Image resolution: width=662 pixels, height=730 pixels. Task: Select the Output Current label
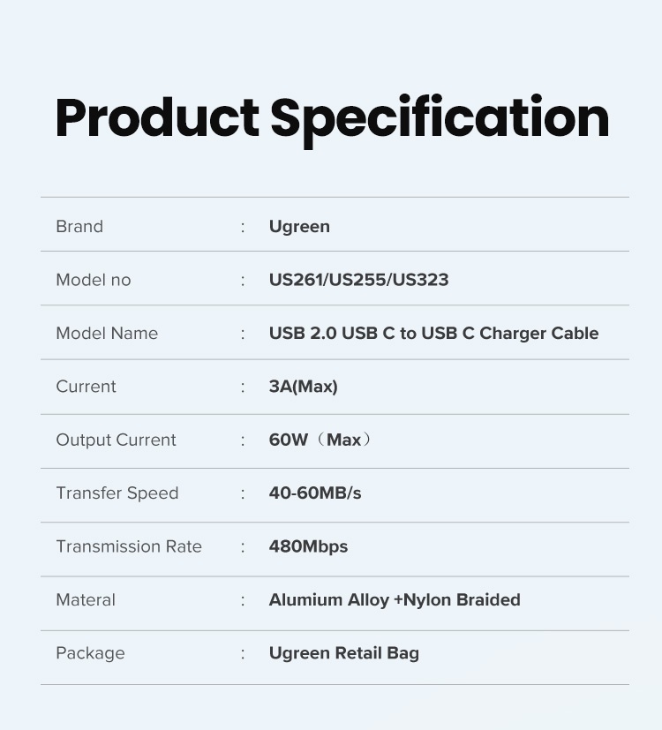(116, 440)
